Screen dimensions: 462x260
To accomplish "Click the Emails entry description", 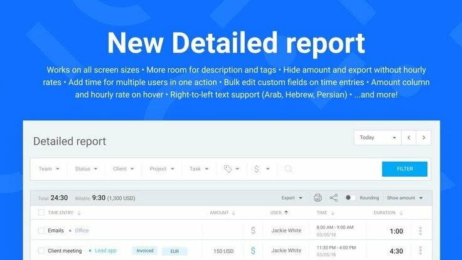I will pos(56,231).
